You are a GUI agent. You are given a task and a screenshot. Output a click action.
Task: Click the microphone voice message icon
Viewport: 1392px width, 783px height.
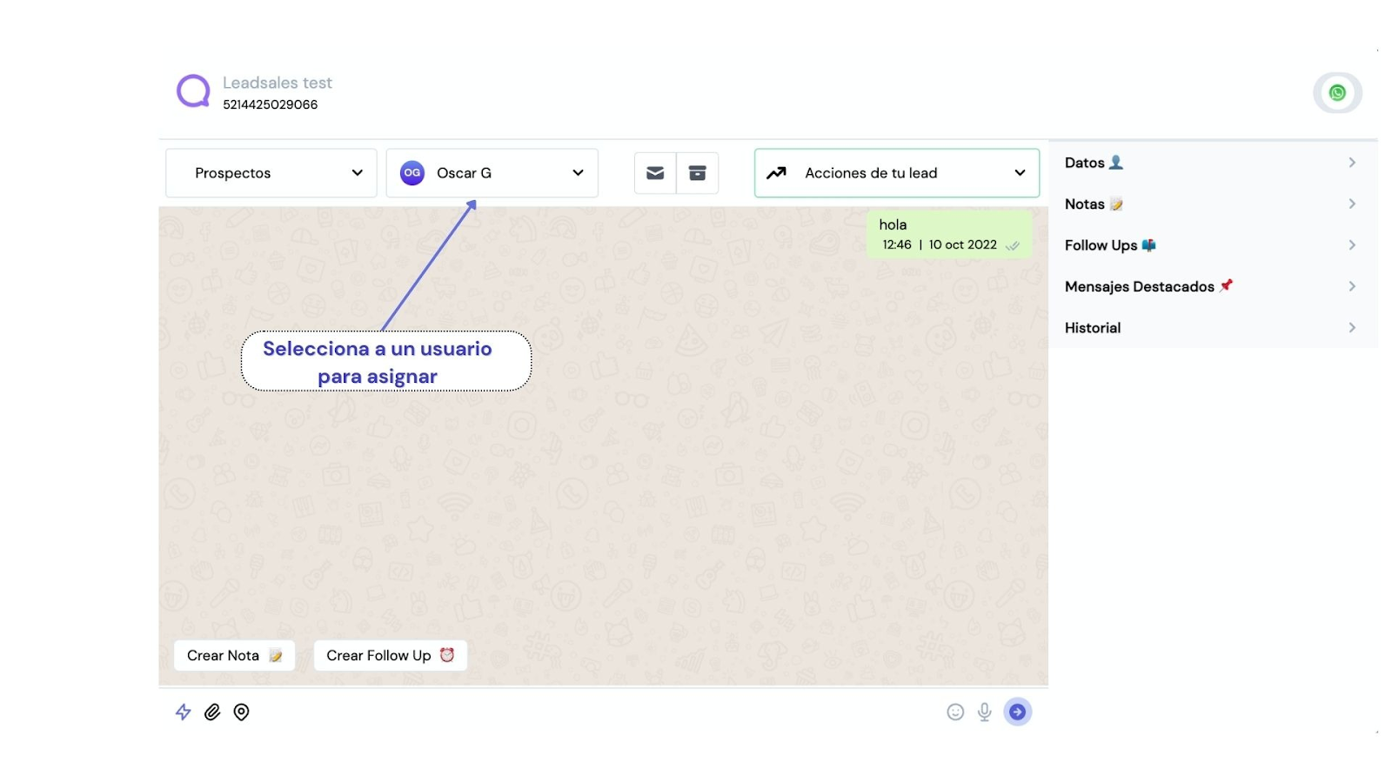pos(985,712)
